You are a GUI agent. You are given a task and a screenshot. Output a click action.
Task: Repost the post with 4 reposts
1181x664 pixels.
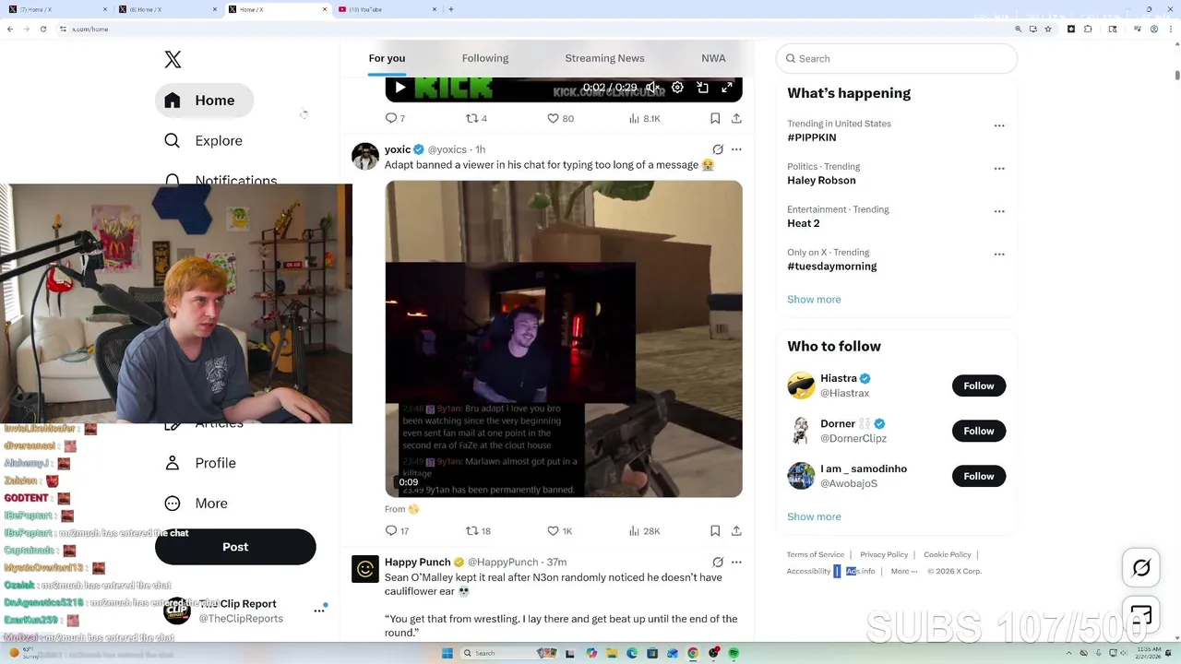pos(476,118)
